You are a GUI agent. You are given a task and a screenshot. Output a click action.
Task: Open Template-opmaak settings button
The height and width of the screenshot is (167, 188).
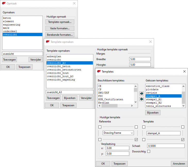click(59, 22)
